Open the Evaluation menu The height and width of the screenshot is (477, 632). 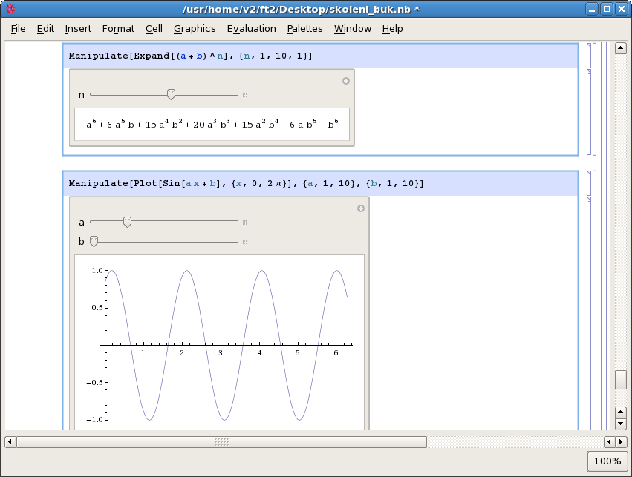252,29
